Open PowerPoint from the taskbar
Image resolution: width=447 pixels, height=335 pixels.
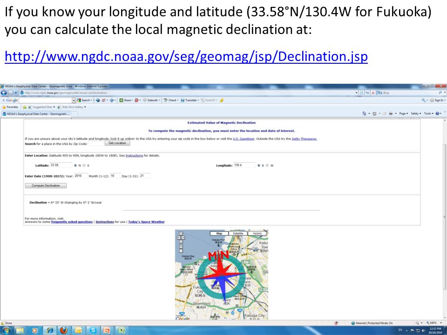[107, 330]
